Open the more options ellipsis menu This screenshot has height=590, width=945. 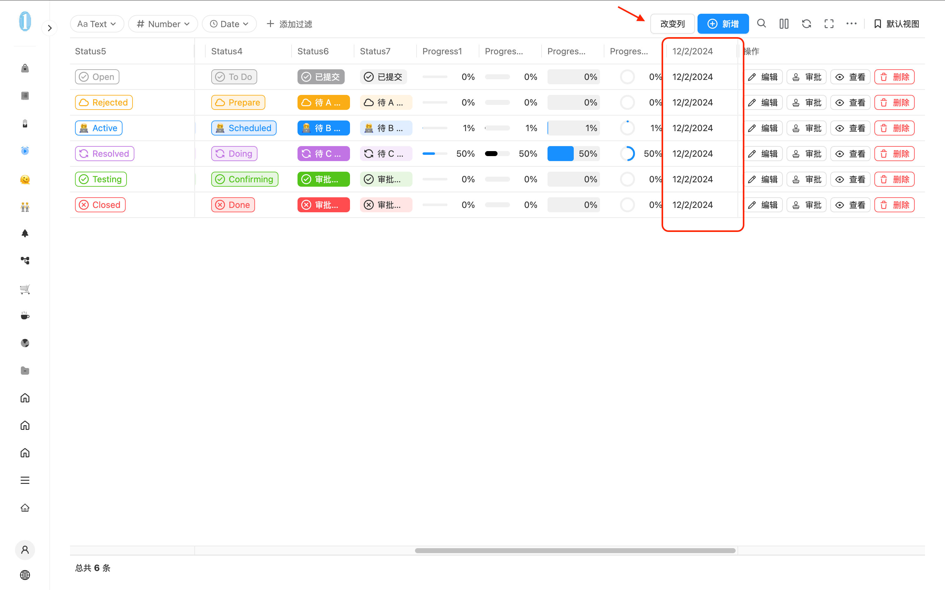[x=851, y=24]
